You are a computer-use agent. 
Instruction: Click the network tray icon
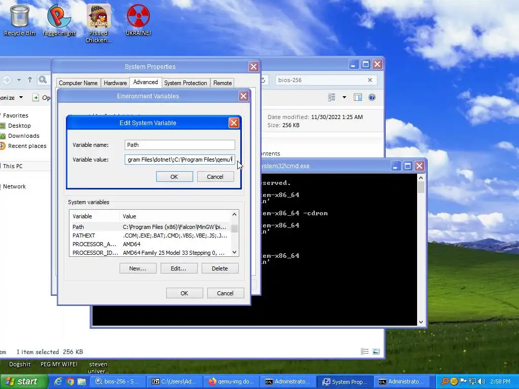coord(472,381)
